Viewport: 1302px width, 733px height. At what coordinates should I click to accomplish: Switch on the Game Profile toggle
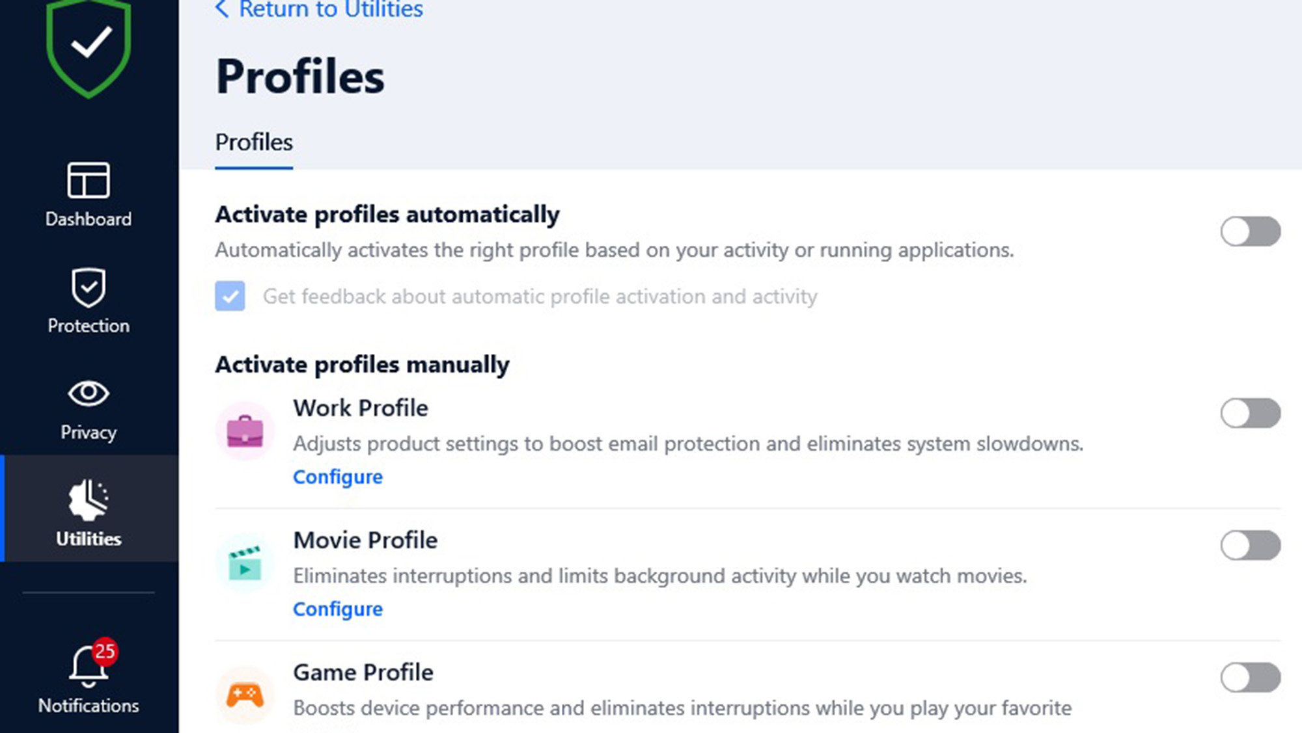point(1250,678)
